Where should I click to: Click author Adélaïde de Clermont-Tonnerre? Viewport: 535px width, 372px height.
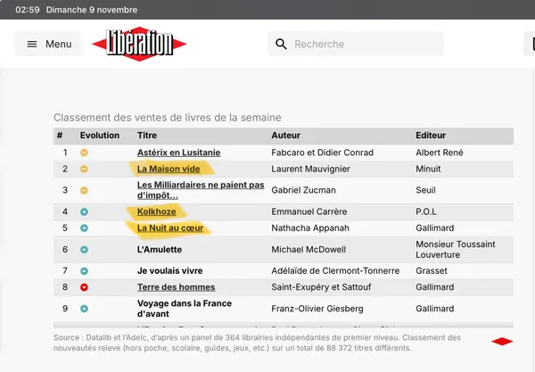335,270
